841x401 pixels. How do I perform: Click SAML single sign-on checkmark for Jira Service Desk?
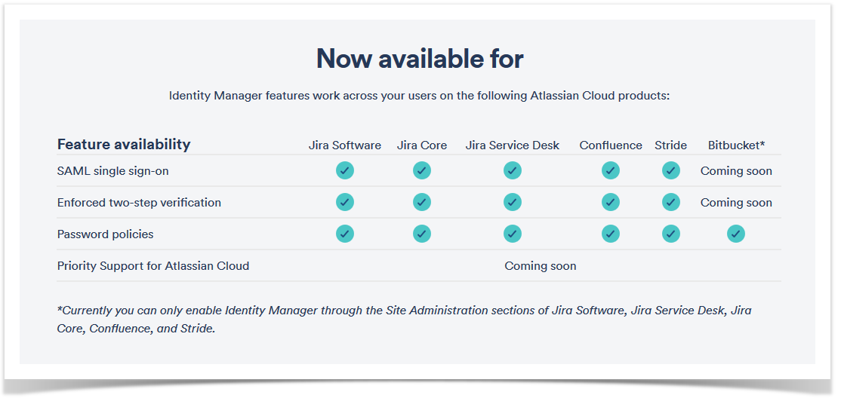coord(512,171)
